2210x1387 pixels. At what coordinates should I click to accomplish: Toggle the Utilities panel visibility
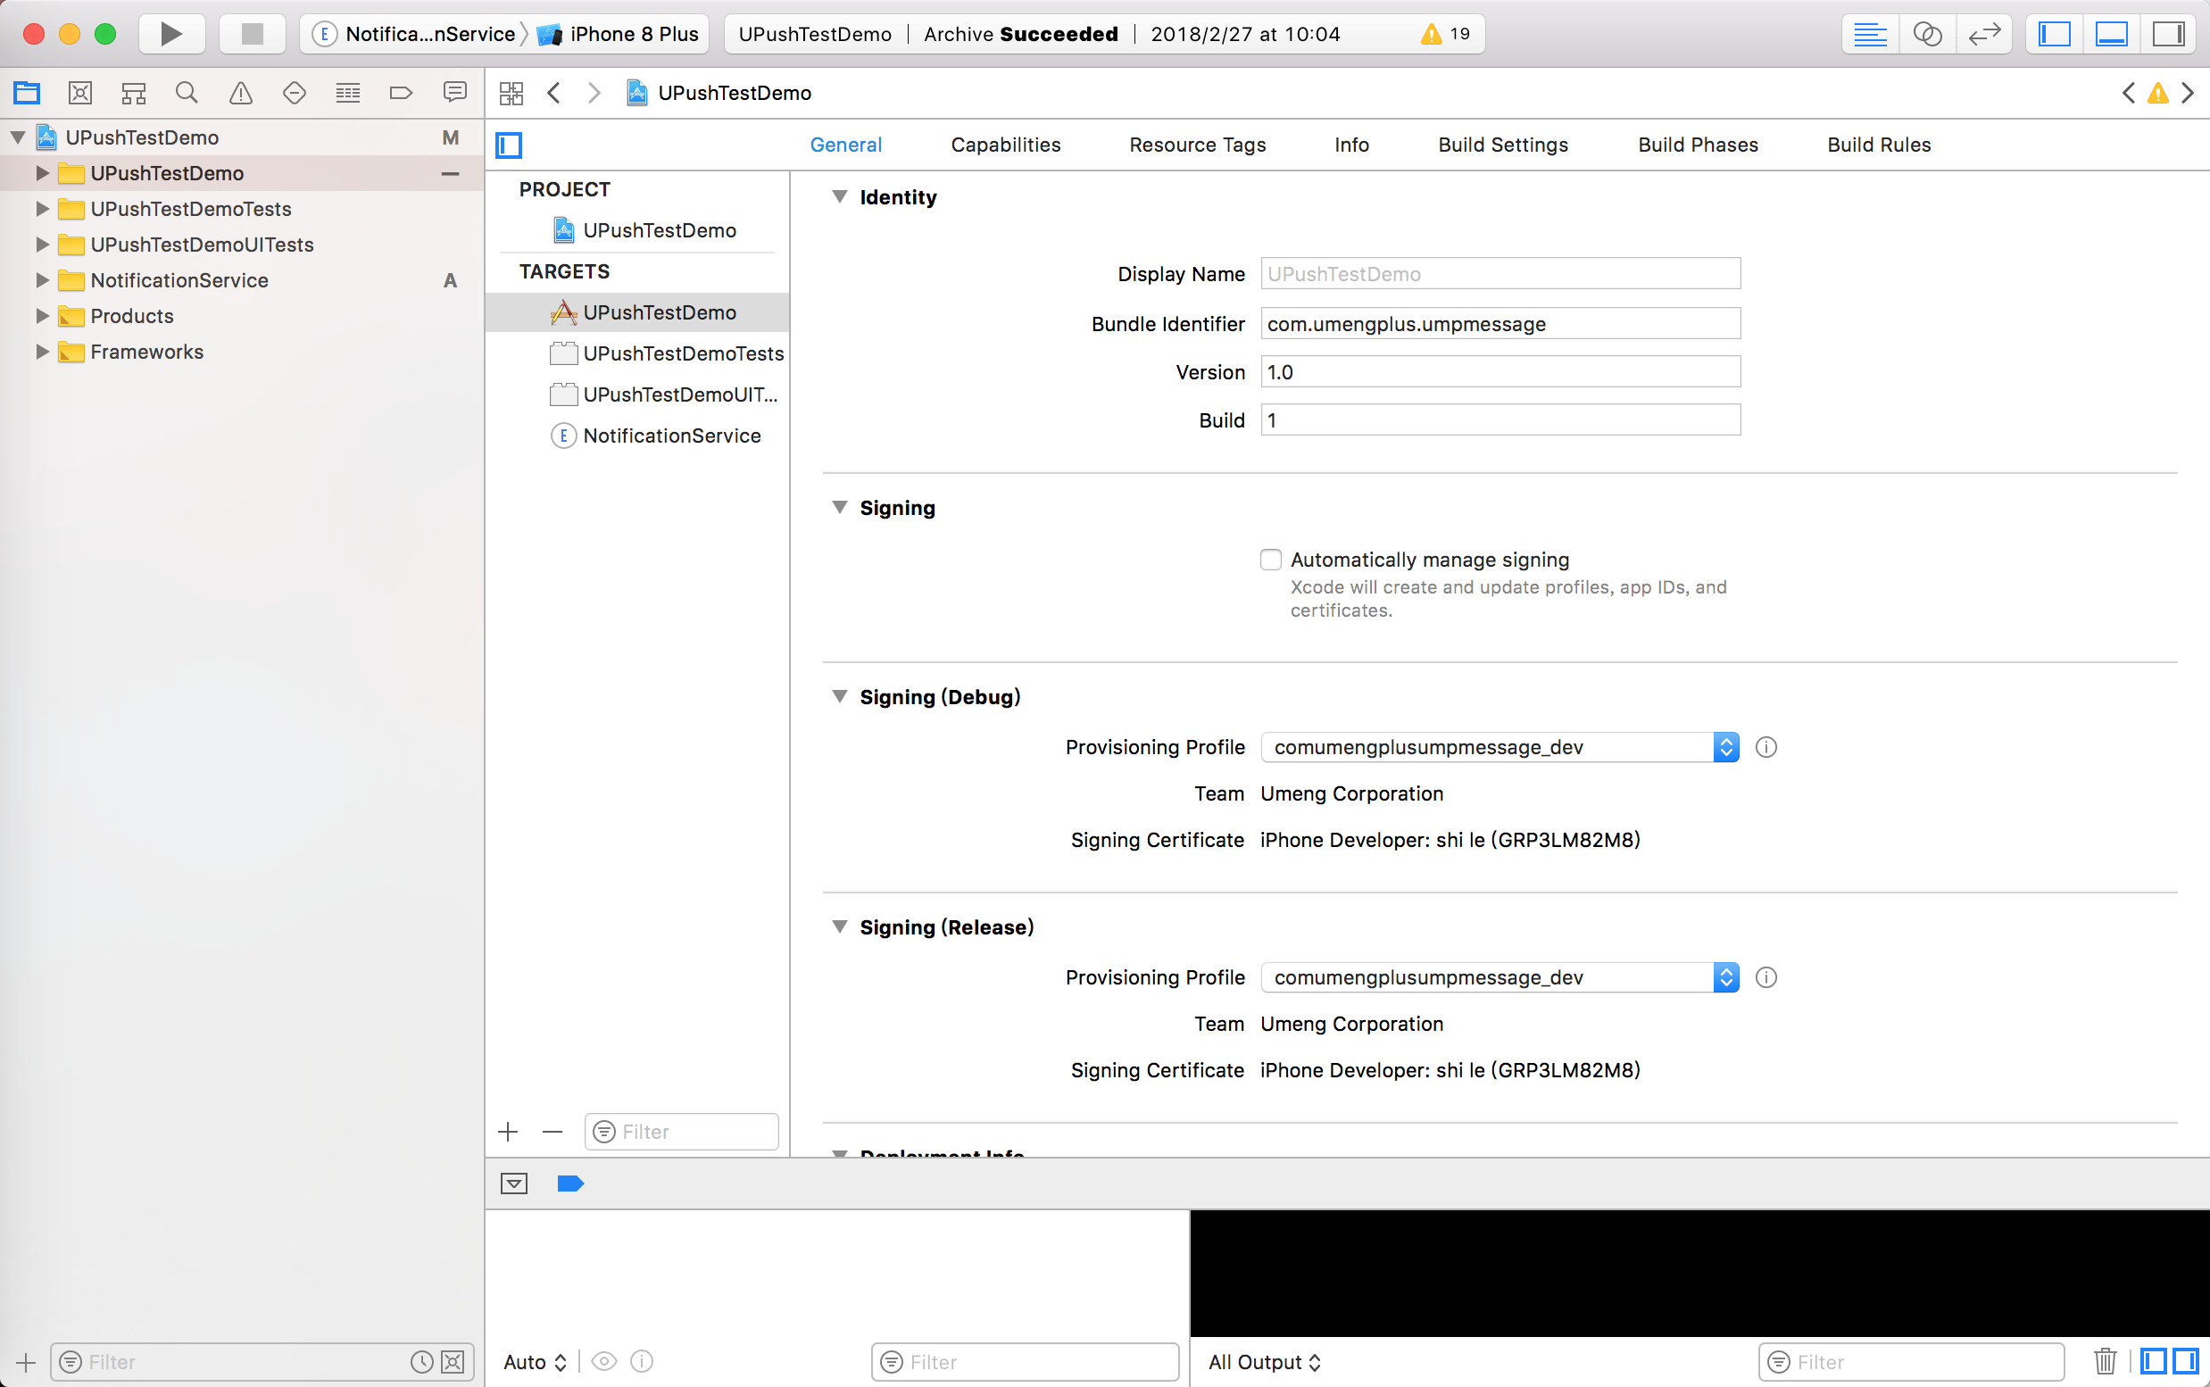click(2169, 34)
